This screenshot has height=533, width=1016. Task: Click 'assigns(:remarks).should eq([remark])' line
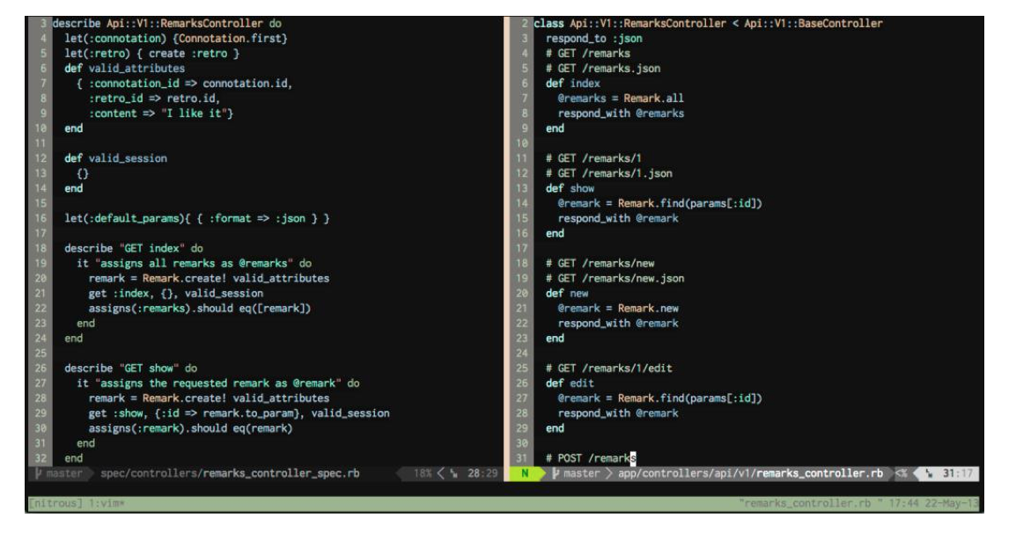[x=200, y=308]
